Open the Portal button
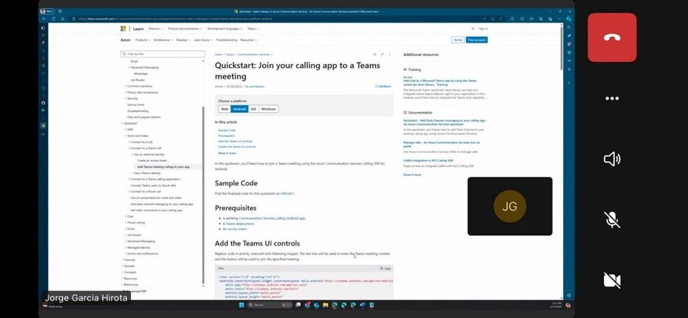Viewport: 688px width, 318px height. click(458, 40)
